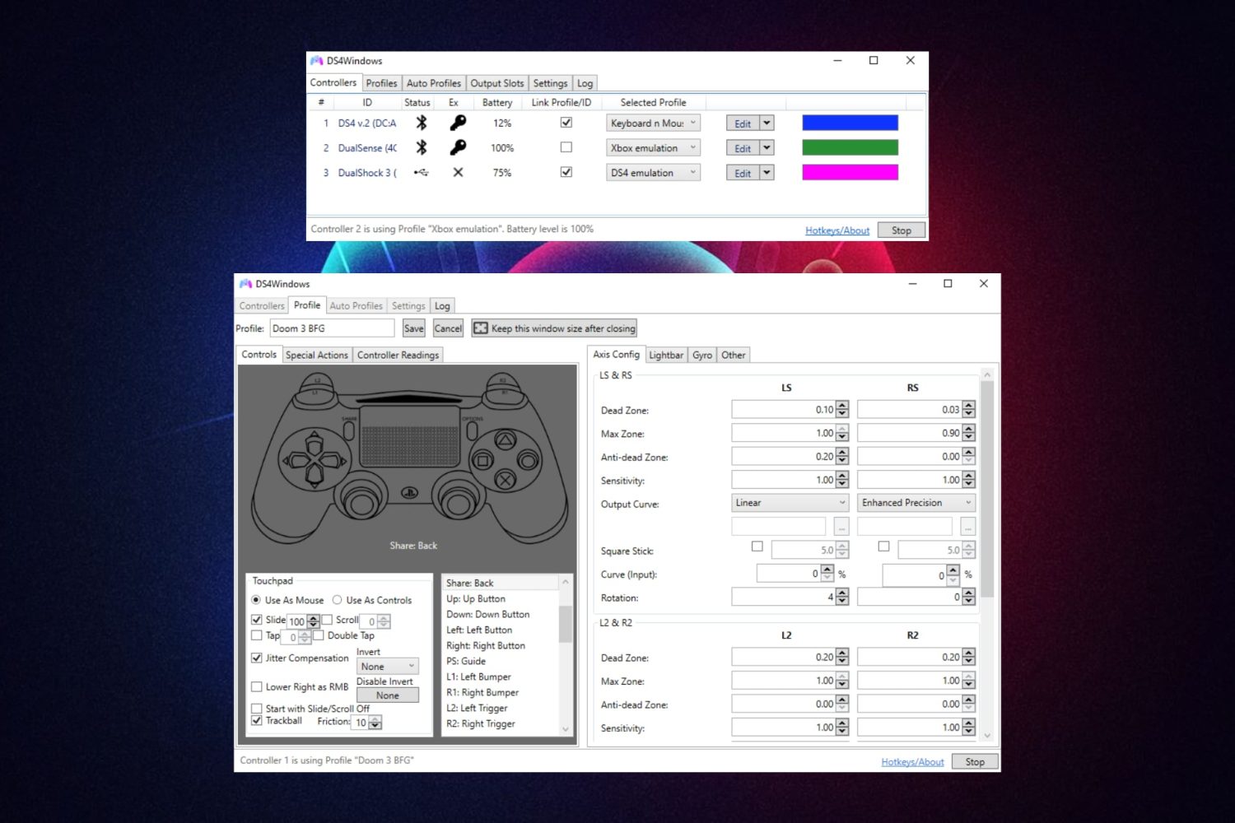Increase LS Dead Zone stepper
Screen dimensions: 1235x823
tap(841, 405)
